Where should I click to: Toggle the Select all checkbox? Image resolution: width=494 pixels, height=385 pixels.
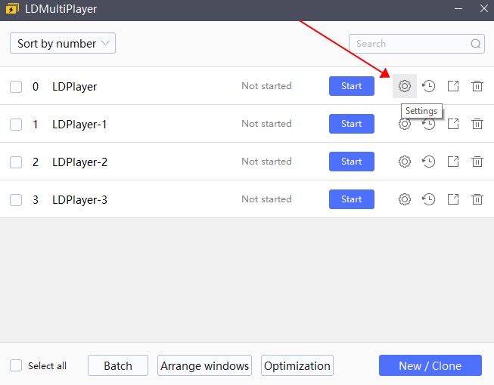[x=16, y=365]
